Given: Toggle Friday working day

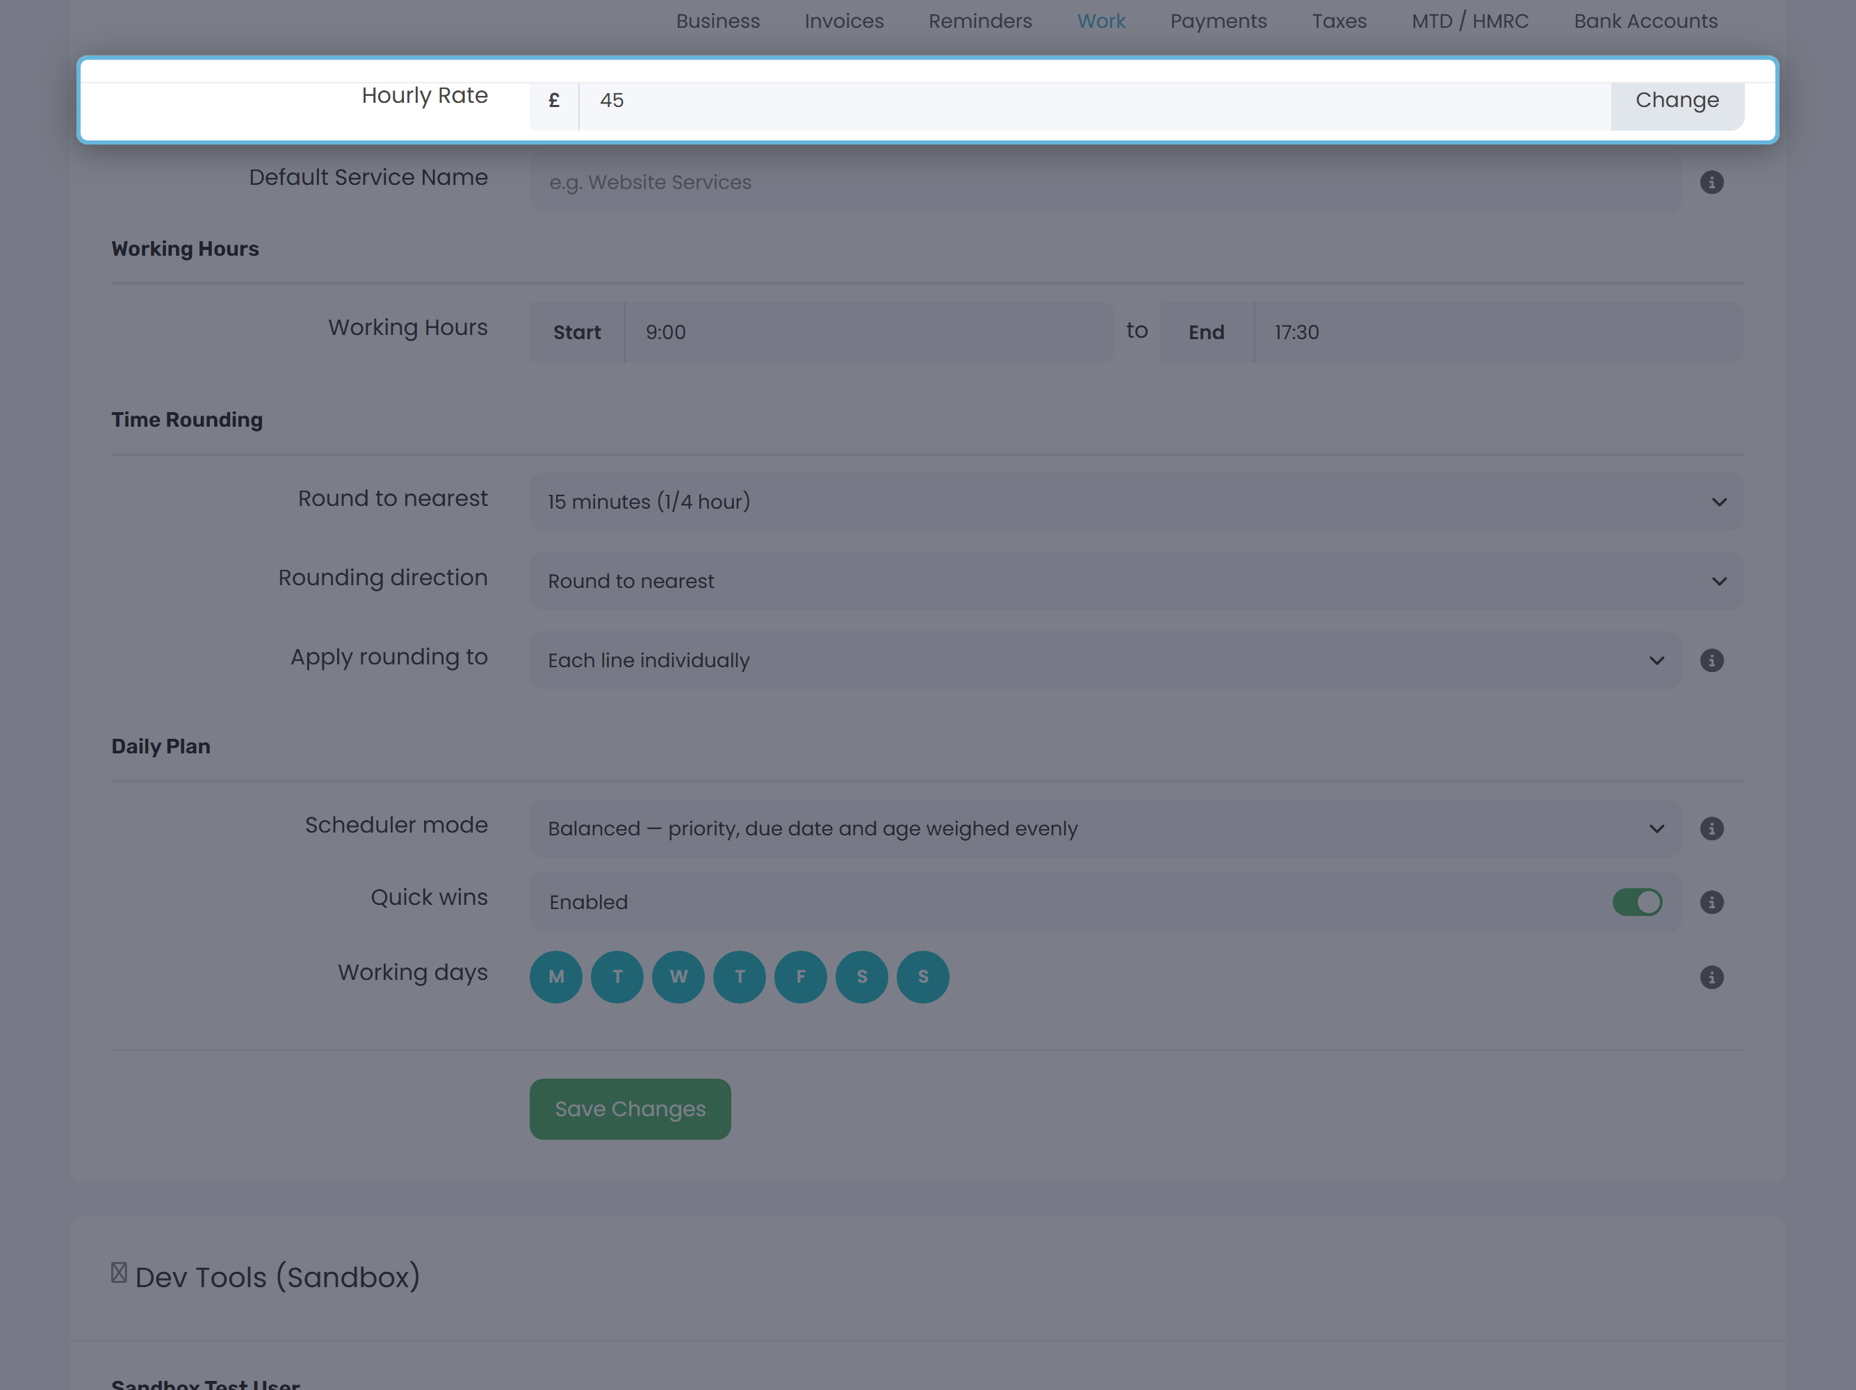Looking at the screenshot, I should coord(801,977).
